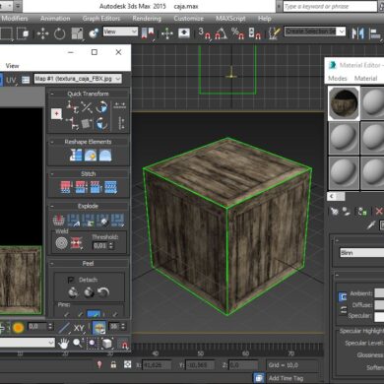Click the Select and Manipulate icon

coord(167,33)
